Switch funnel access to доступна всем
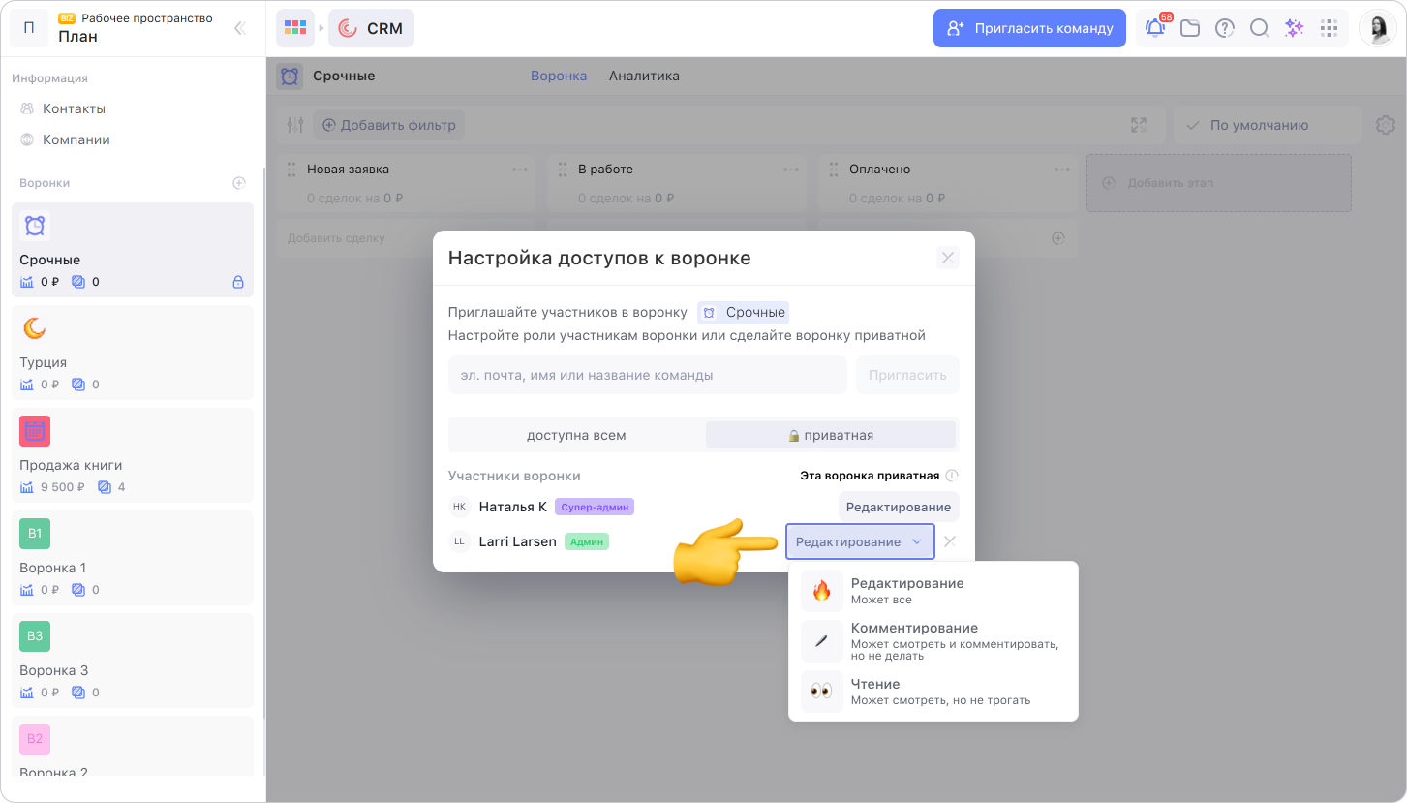 [576, 435]
